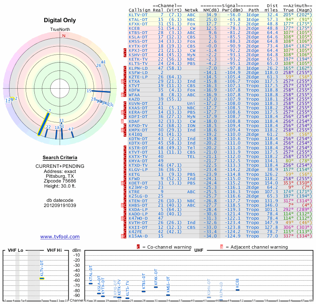Open the www.tvfool.com link

pos(60,237)
